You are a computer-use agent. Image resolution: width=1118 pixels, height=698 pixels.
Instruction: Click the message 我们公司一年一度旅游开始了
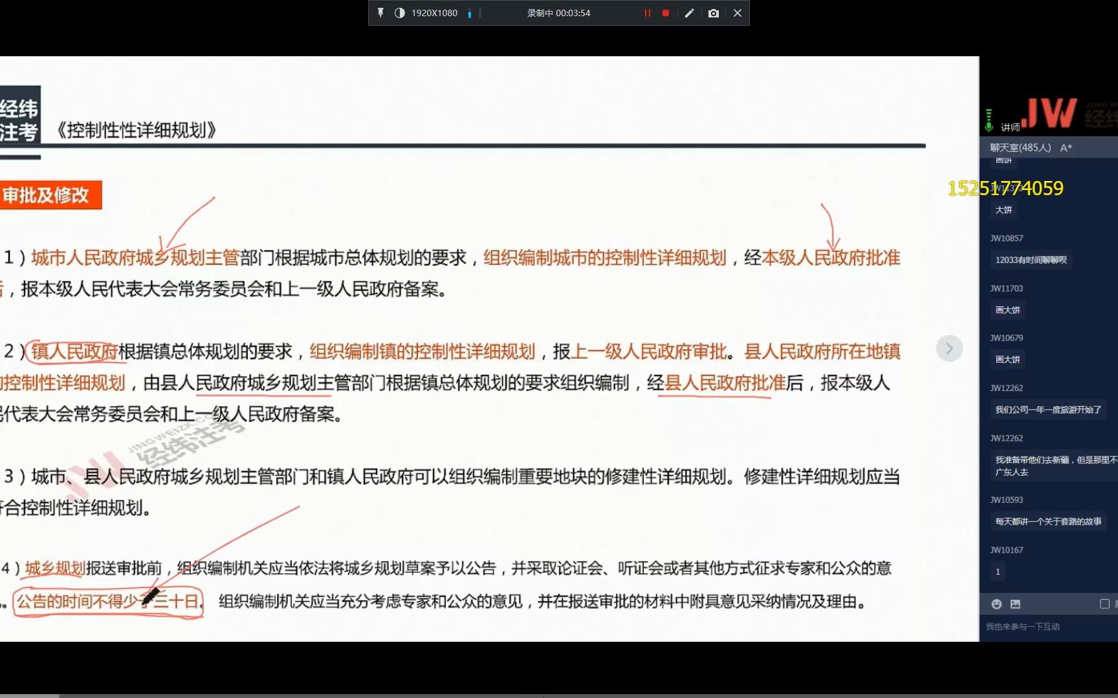[x=1048, y=410]
